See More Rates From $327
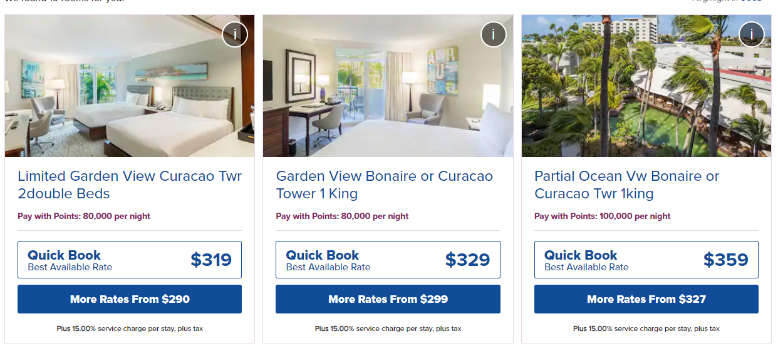This screenshot has width=778, height=351. [x=646, y=299]
